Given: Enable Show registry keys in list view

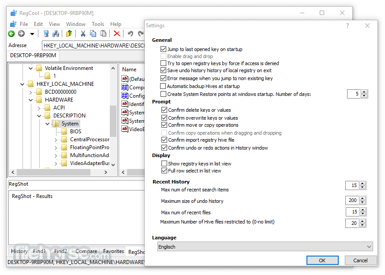Looking at the screenshot, I should click(x=164, y=163).
